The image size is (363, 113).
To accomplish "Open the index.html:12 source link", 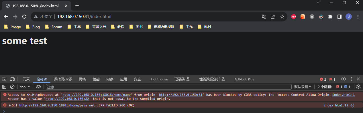I will click(x=336, y=105).
